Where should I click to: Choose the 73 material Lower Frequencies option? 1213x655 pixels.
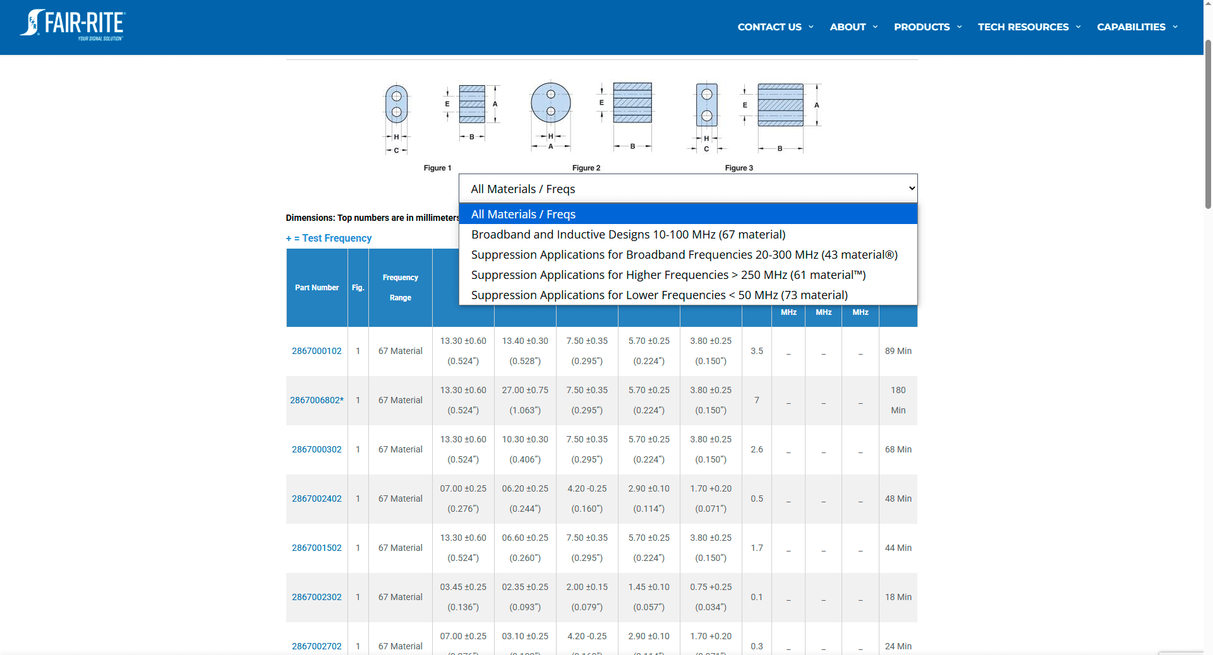click(659, 295)
